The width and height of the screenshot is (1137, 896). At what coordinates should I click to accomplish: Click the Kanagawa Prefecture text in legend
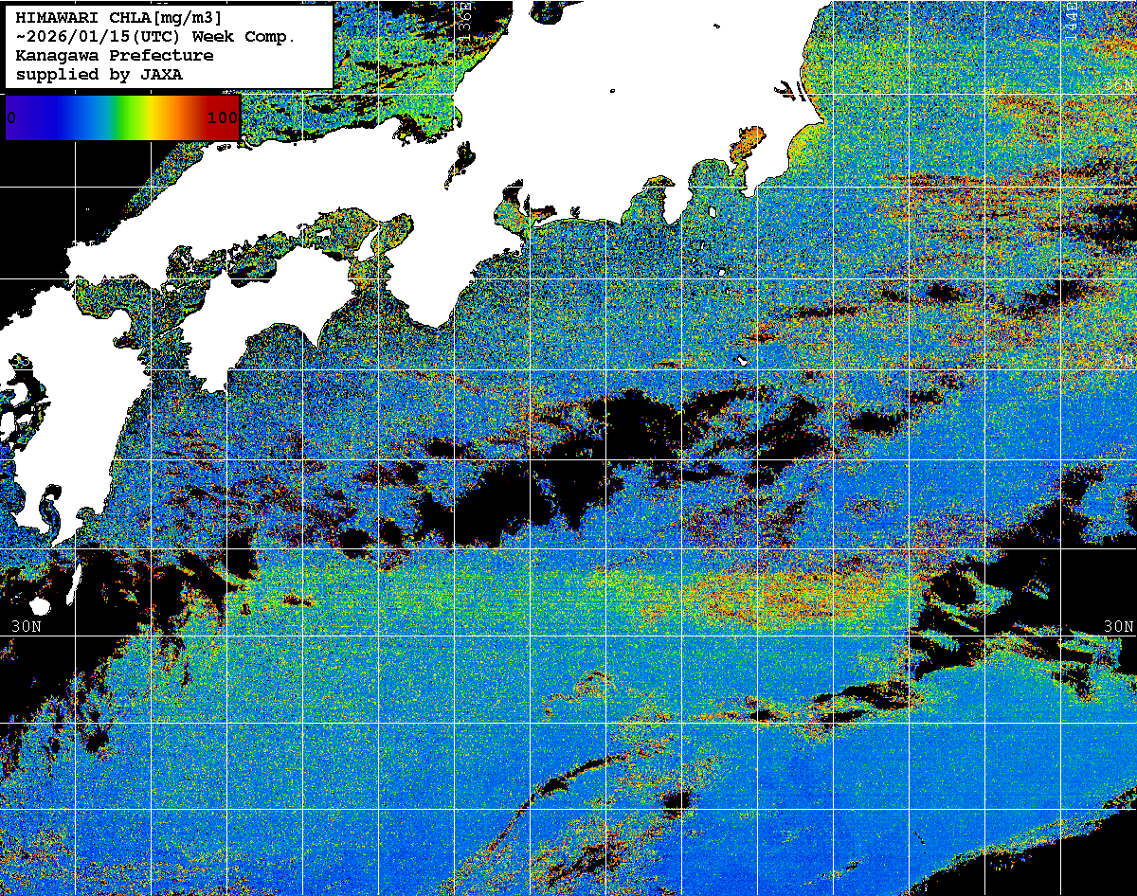[114, 56]
